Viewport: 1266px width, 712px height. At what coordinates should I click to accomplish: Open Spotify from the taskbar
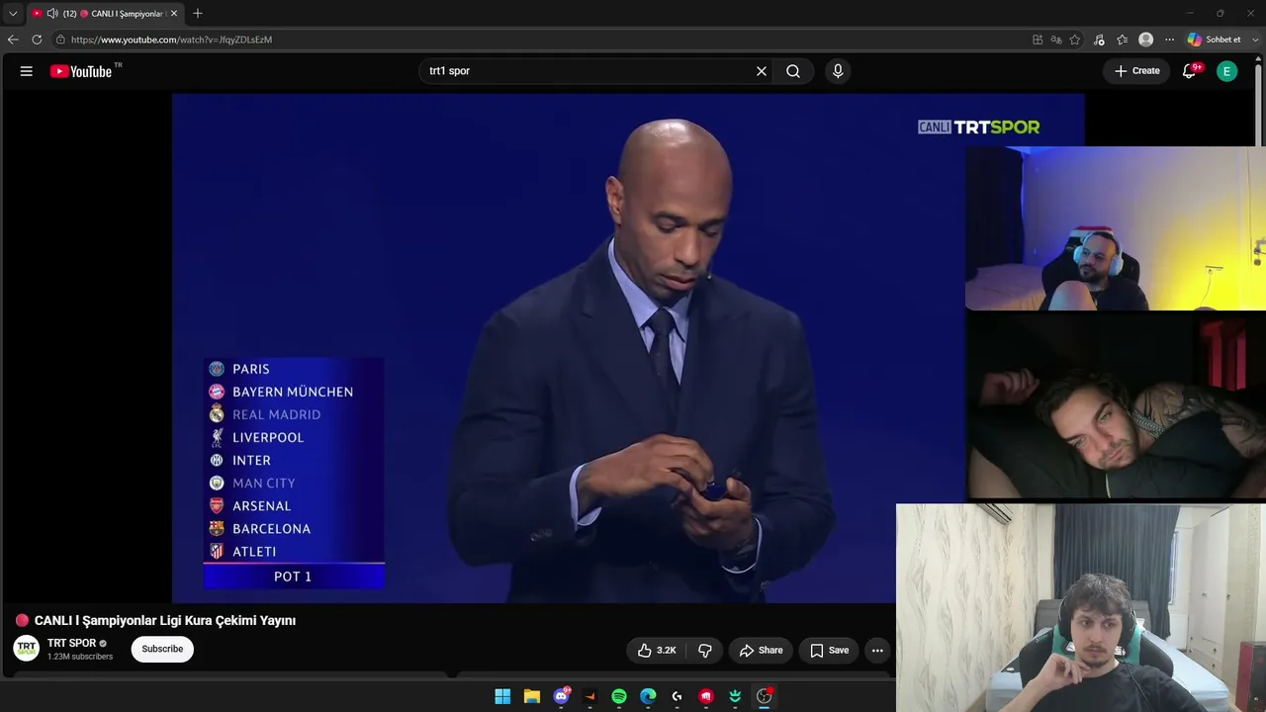(619, 696)
